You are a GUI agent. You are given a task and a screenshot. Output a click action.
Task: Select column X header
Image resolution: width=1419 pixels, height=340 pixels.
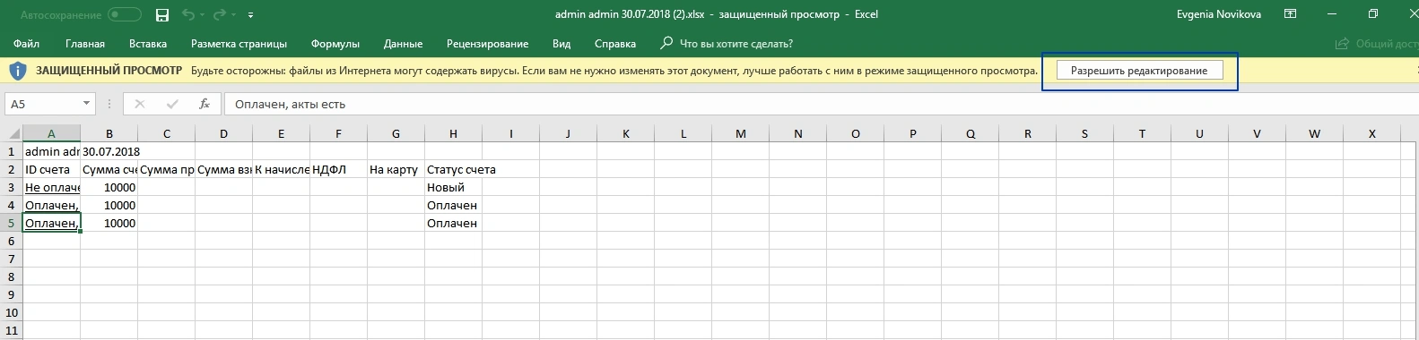coord(1371,133)
